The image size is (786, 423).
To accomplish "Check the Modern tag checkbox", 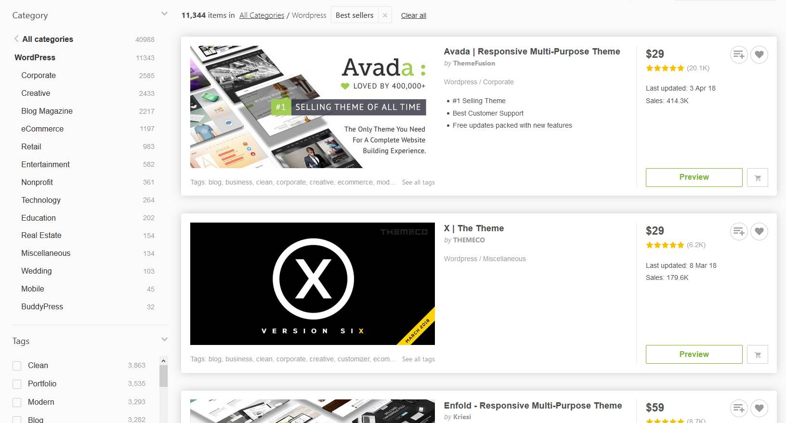I will point(17,402).
